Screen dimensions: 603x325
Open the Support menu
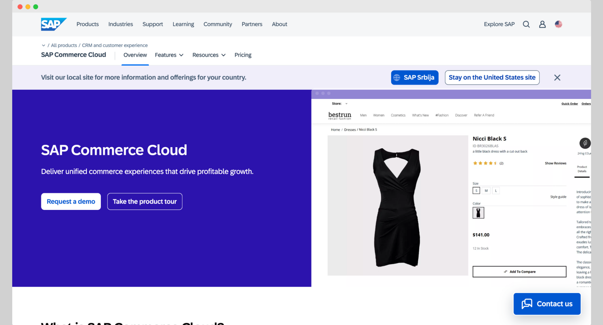pos(153,24)
